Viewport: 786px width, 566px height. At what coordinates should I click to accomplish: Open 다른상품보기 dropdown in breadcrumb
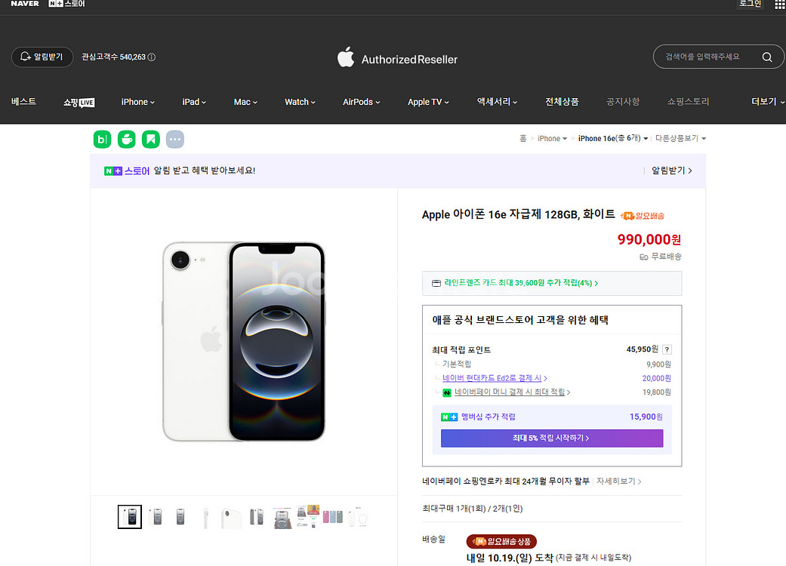pyautogui.click(x=680, y=139)
